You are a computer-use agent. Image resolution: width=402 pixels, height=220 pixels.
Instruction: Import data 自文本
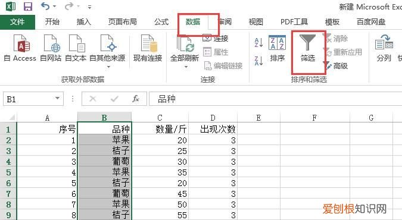[76, 48]
